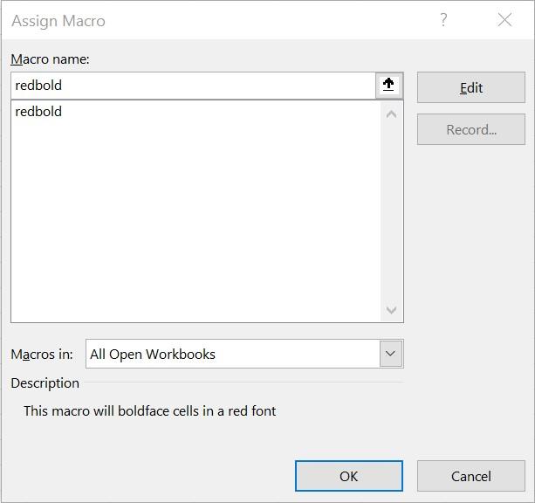Close the Assign Macro dialog
This screenshot has height=503, width=535.
(504, 20)
